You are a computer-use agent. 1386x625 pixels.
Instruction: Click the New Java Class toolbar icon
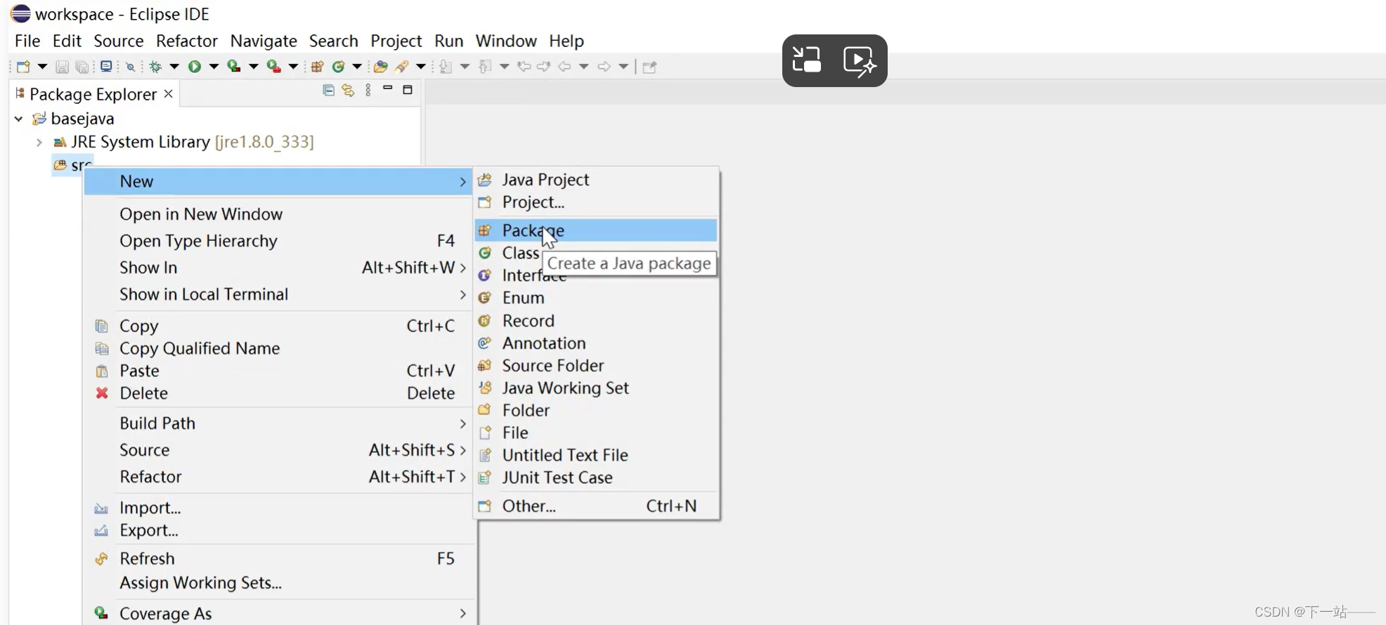[338, 67]
